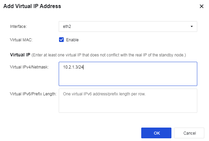Click blank space below 10.2.1.3/24 in IPv4 box
This screenshot has height=141, width=209.
pos(127,79)
